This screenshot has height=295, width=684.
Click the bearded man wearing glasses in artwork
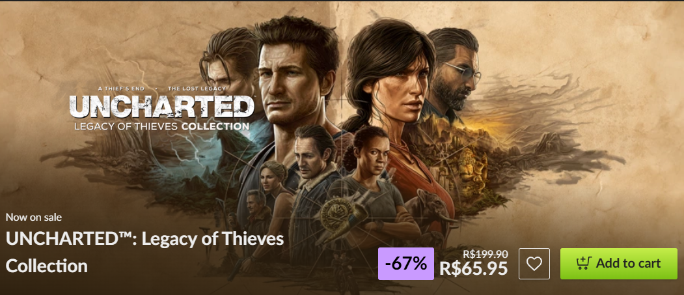coord(453,72)
